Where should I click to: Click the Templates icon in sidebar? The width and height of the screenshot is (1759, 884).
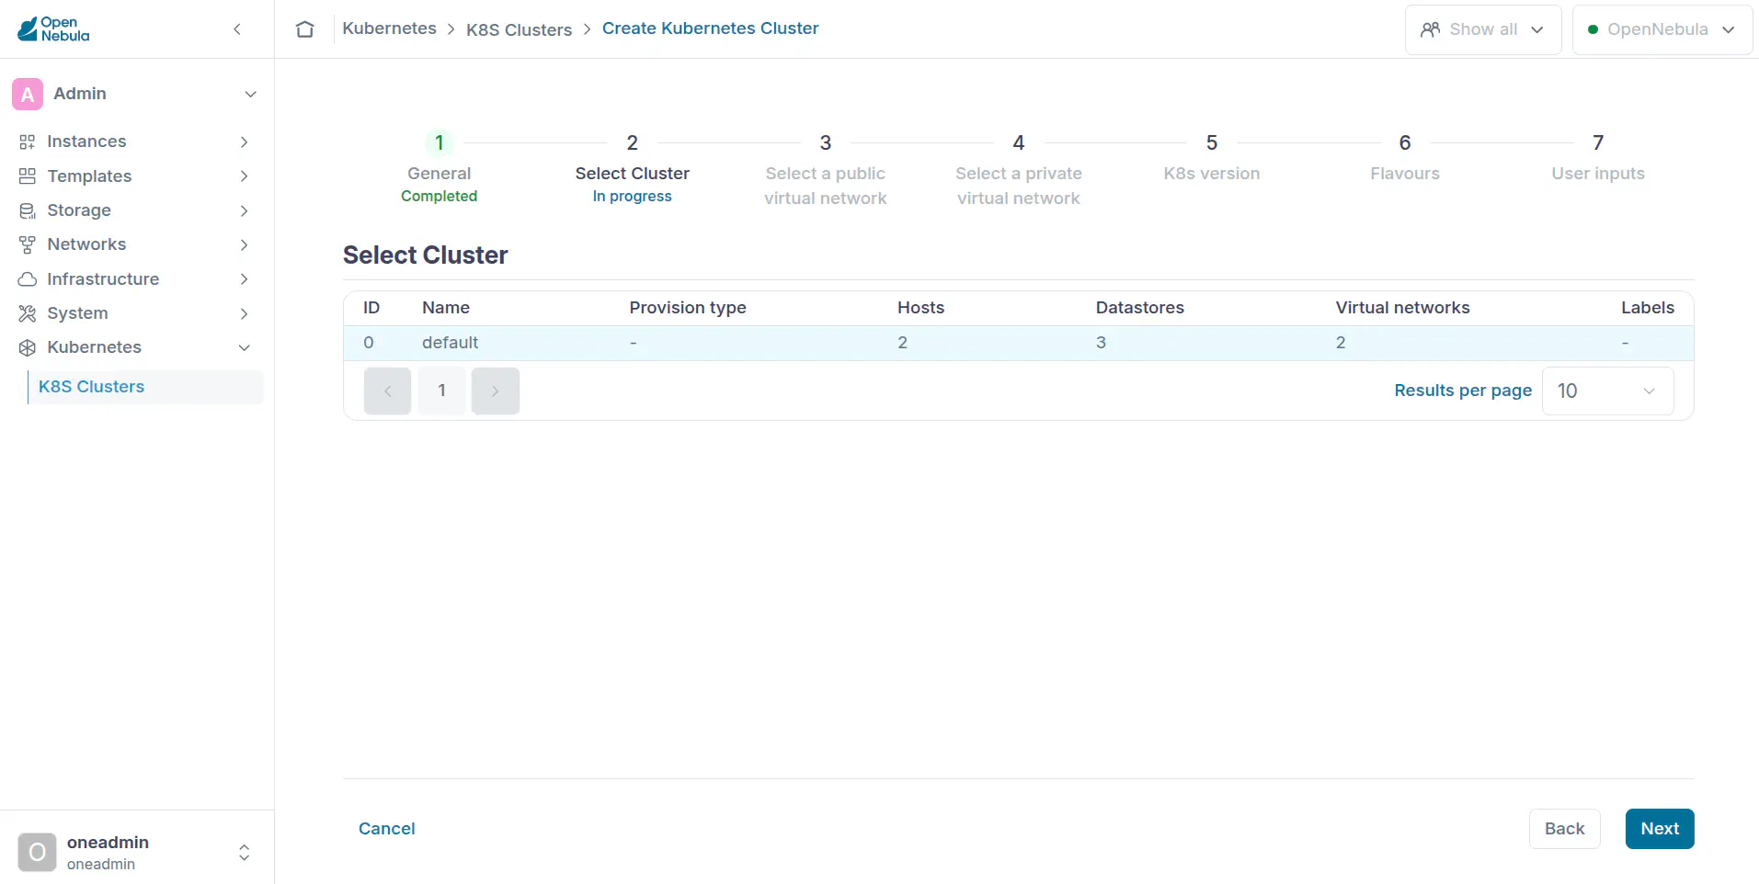point(28,176)
